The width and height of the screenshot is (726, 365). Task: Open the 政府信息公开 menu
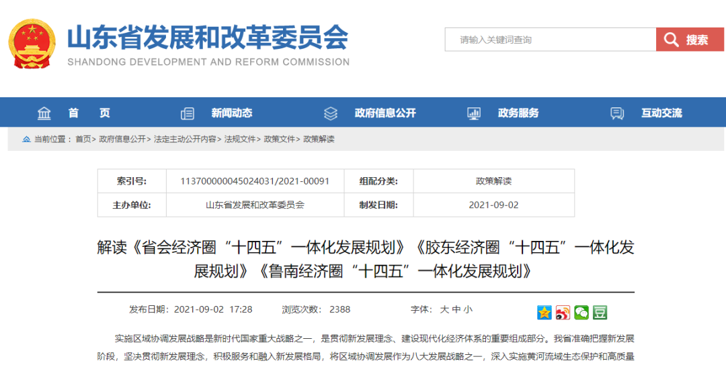click(385, 113)
